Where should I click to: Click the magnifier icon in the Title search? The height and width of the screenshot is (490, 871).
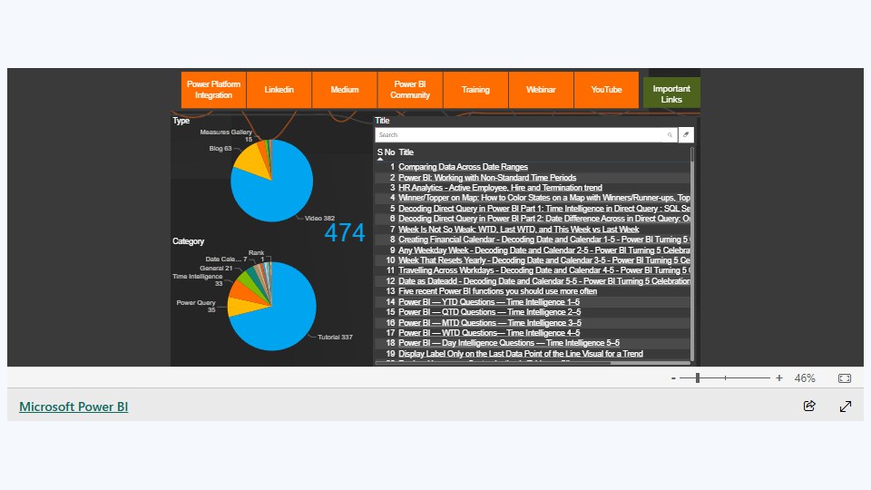click(x=670, y=135)
